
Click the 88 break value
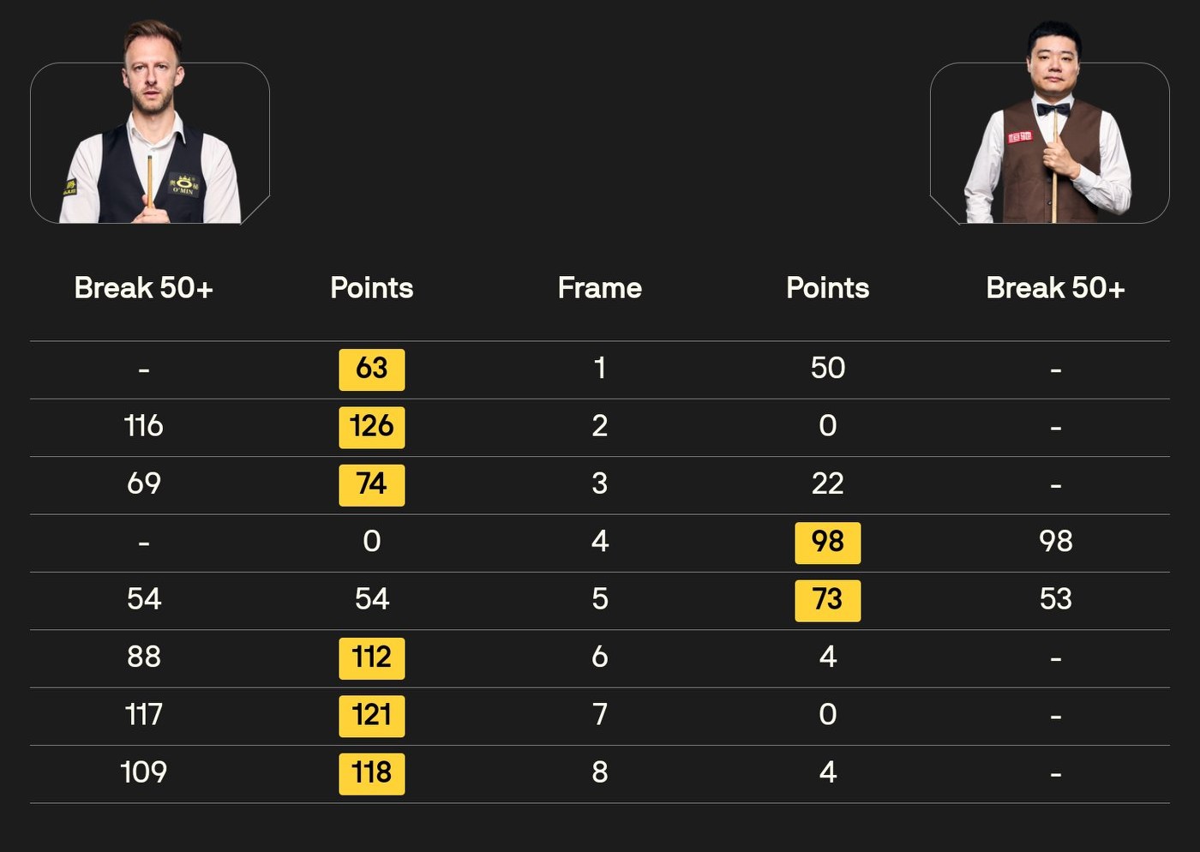click(x=143, y=657)
